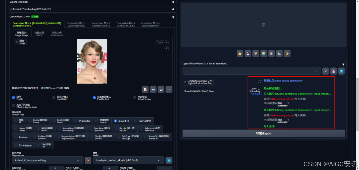The image size is (359, 170).
Task: Select MLSD control type
Action: coord(45,129)
